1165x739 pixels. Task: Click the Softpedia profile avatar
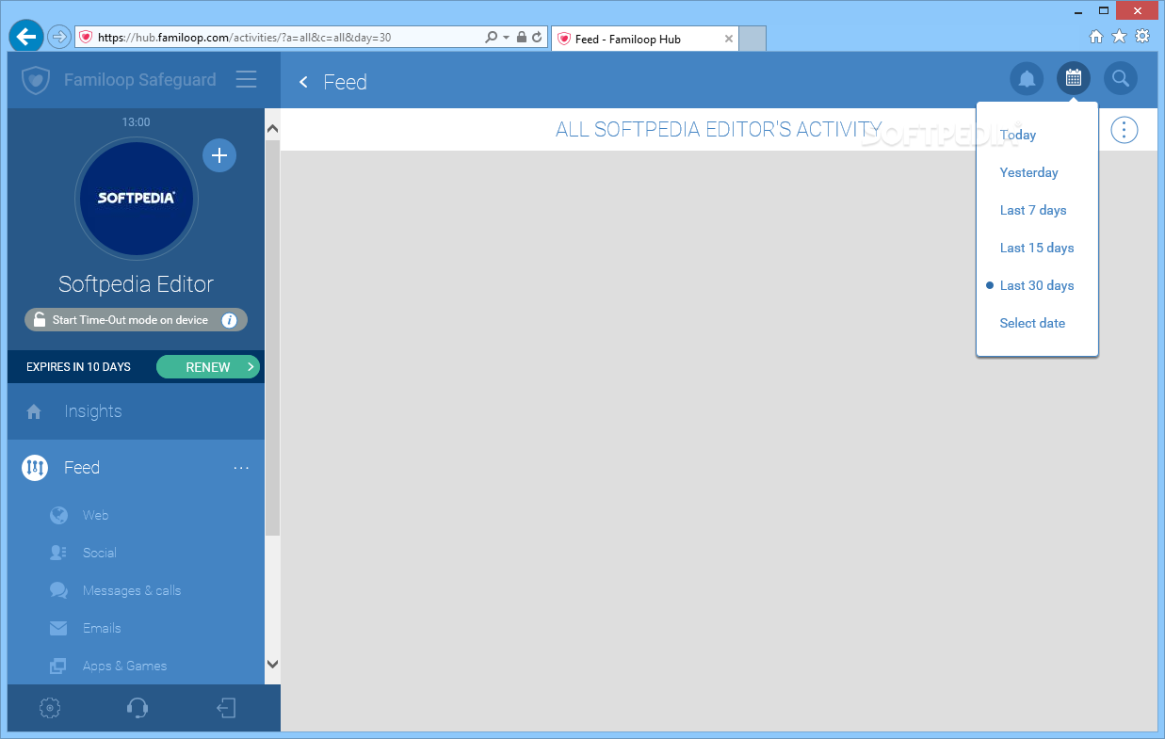tap(136, 198)
